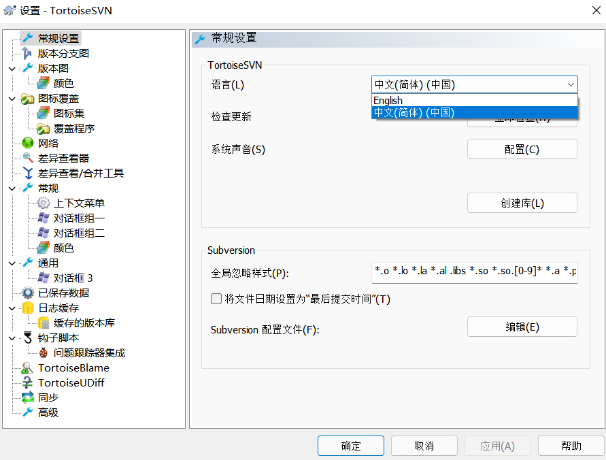This screenshot has height=460, width=606.
Task: Collapse the 图标覆盖 tree node
Action: [x=12, y=99]
